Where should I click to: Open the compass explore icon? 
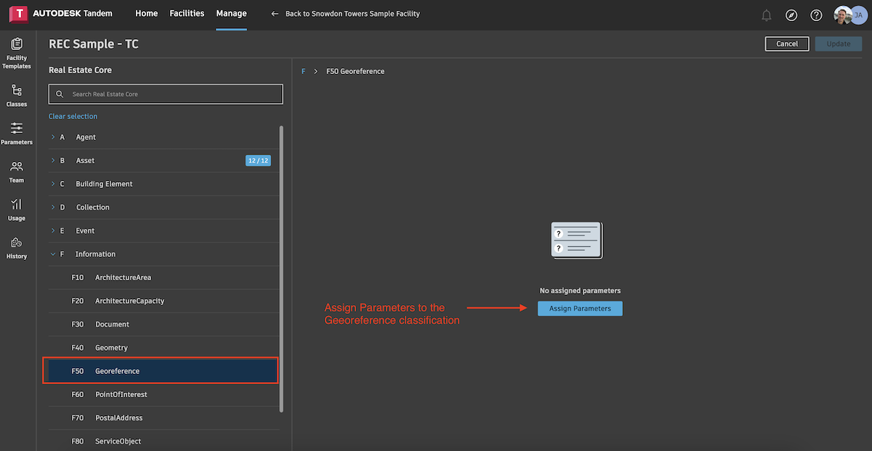point(791,15)
